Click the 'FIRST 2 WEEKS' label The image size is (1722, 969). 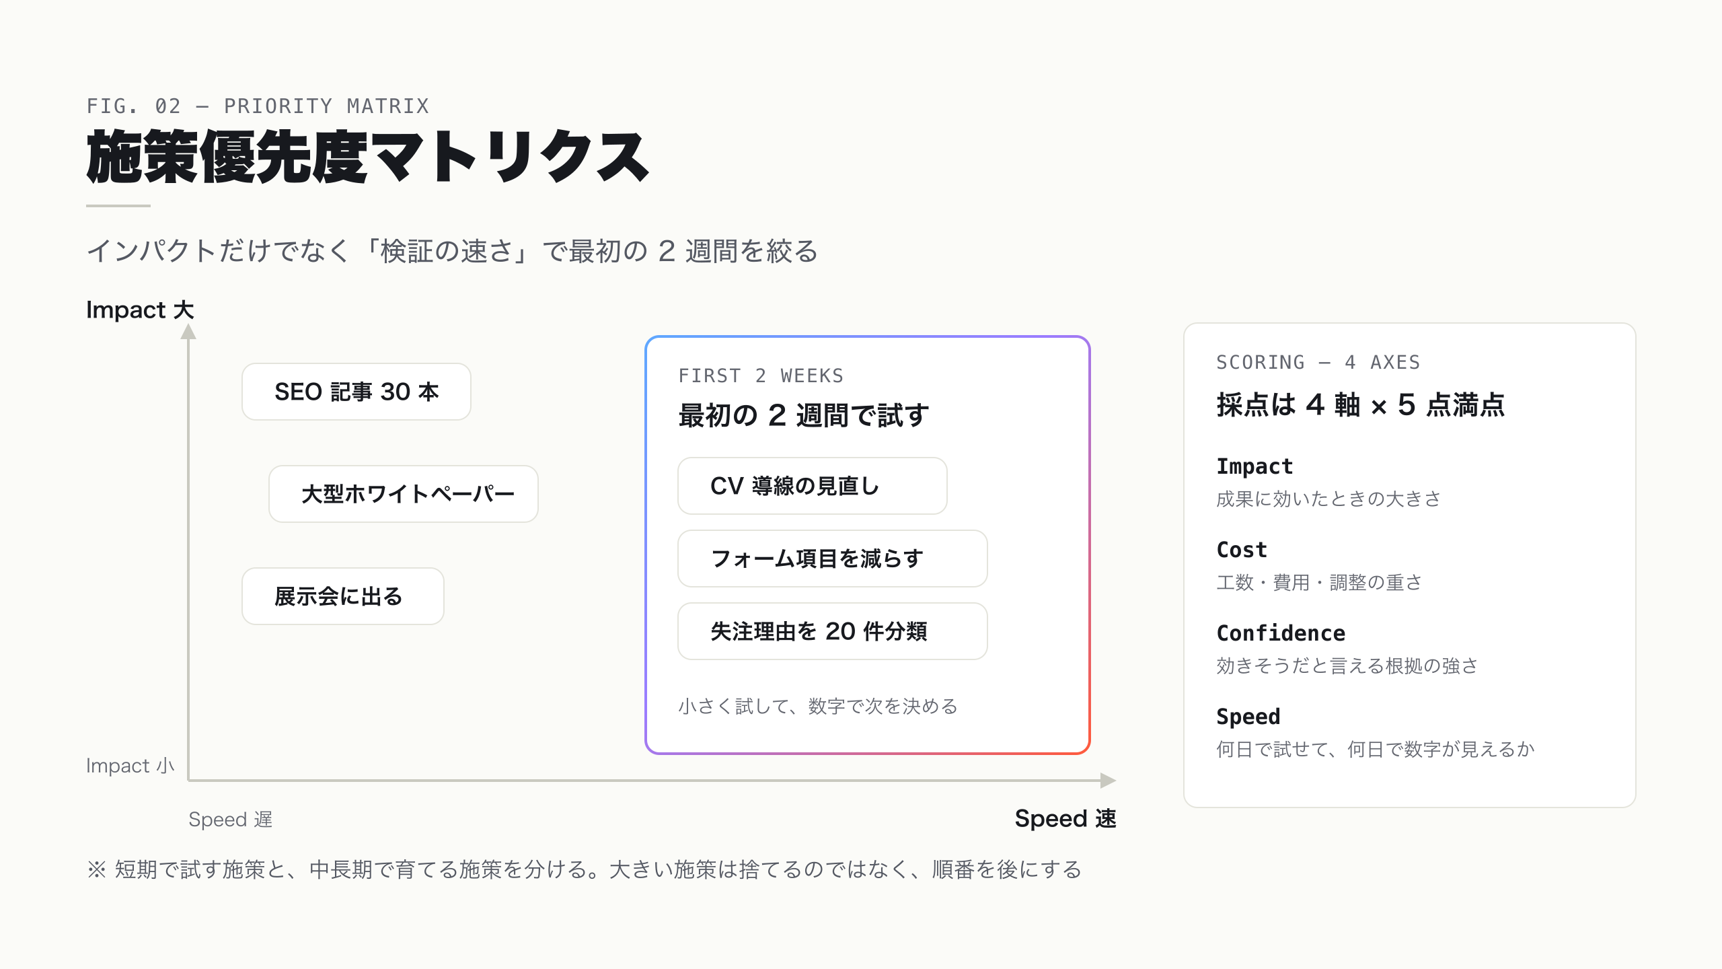tap(761, 375)
